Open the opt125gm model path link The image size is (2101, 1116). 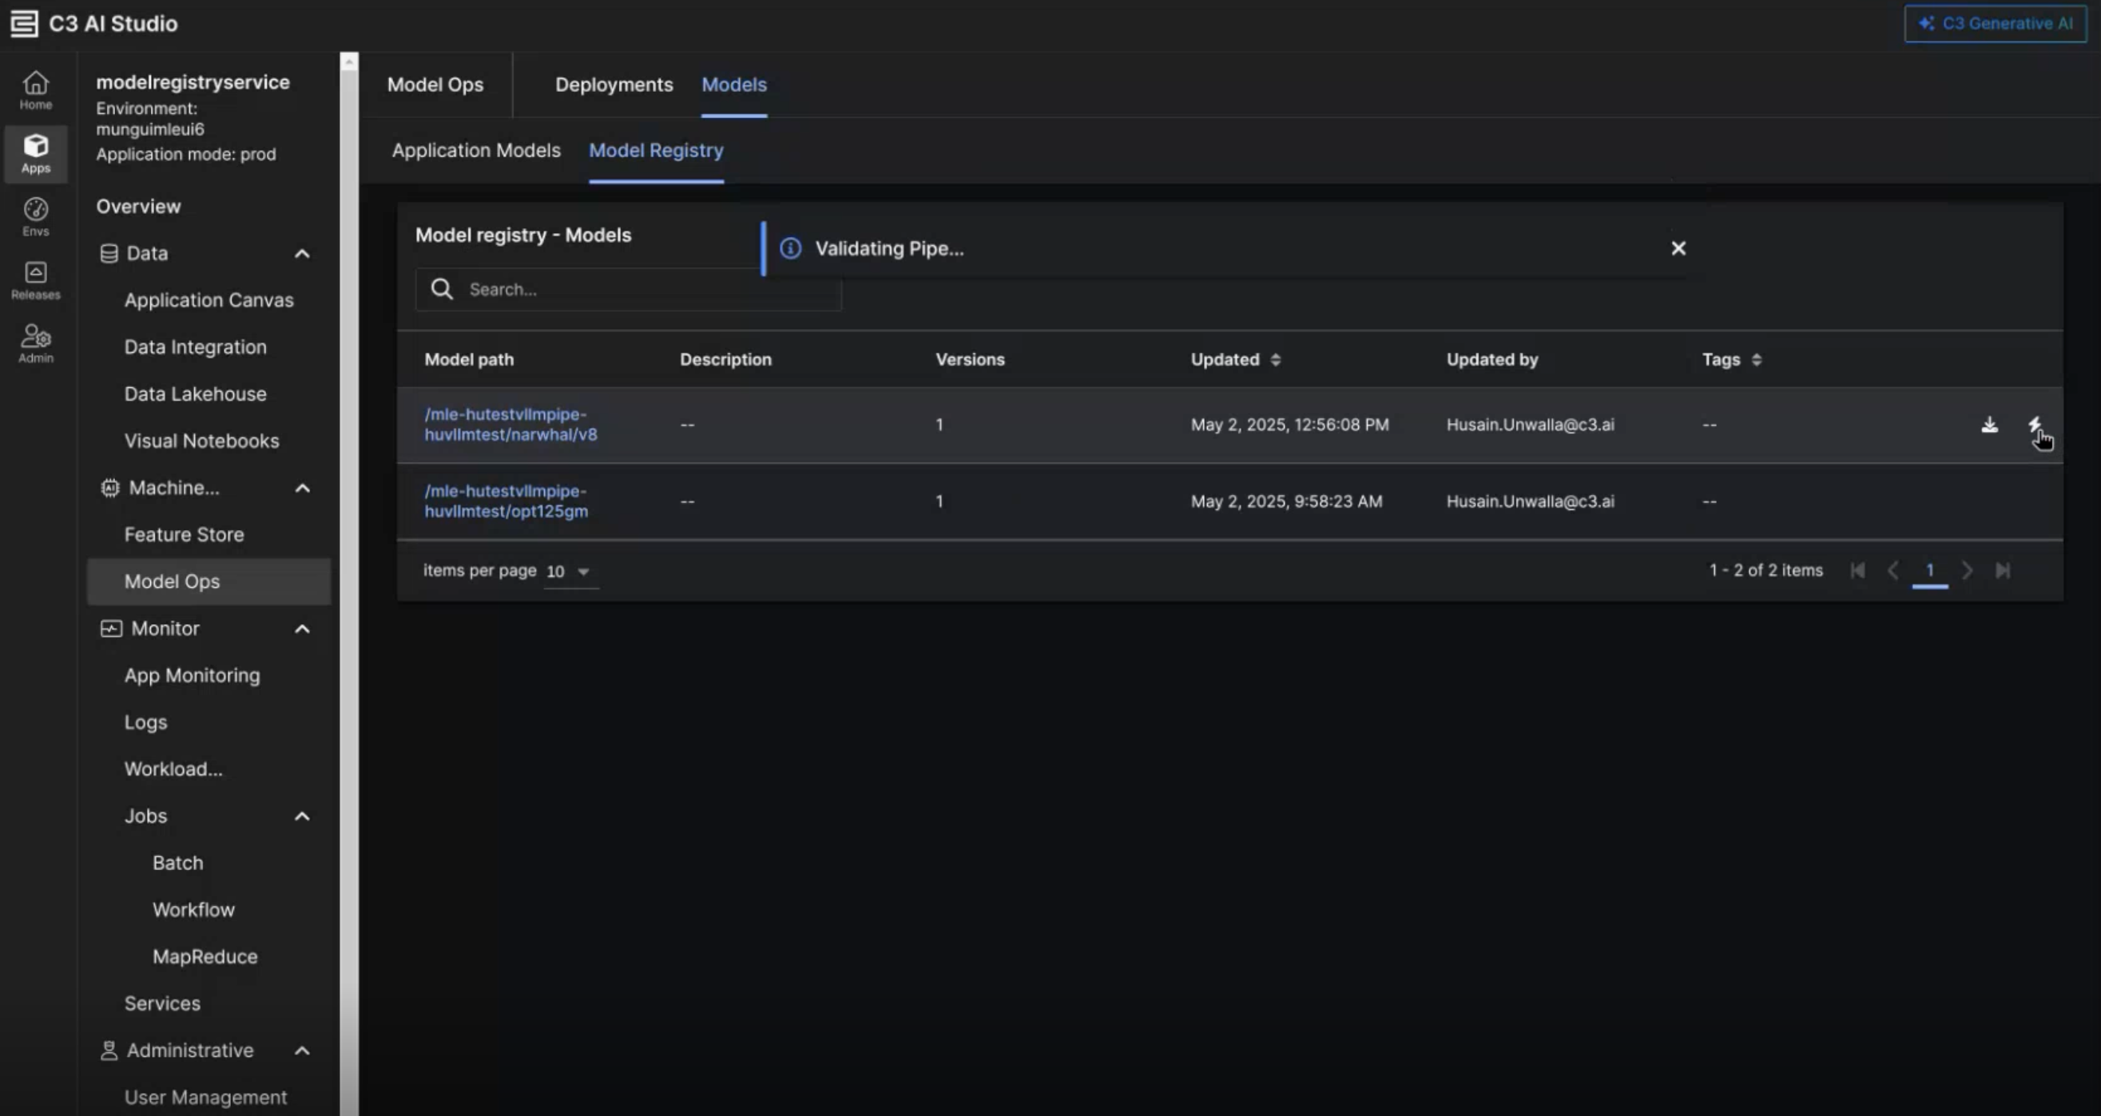click(506, 501)
